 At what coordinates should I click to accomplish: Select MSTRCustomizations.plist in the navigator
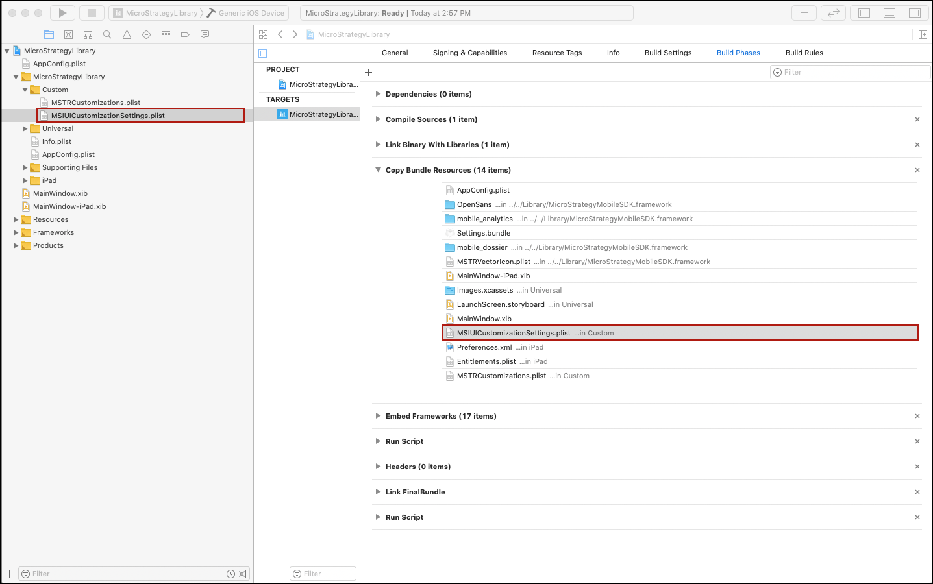pos(96,103)
